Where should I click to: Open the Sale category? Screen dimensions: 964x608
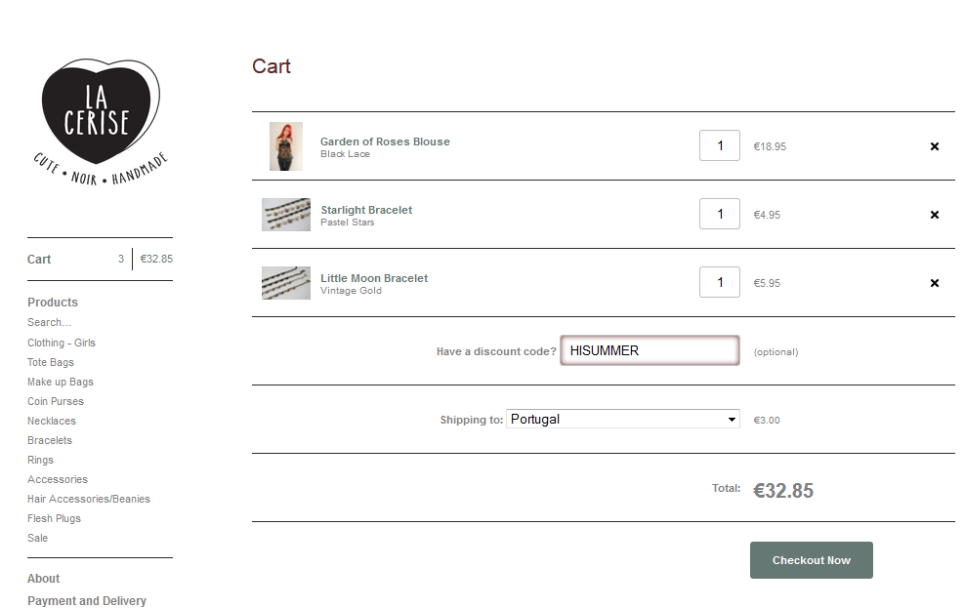[x=38, y=538]
